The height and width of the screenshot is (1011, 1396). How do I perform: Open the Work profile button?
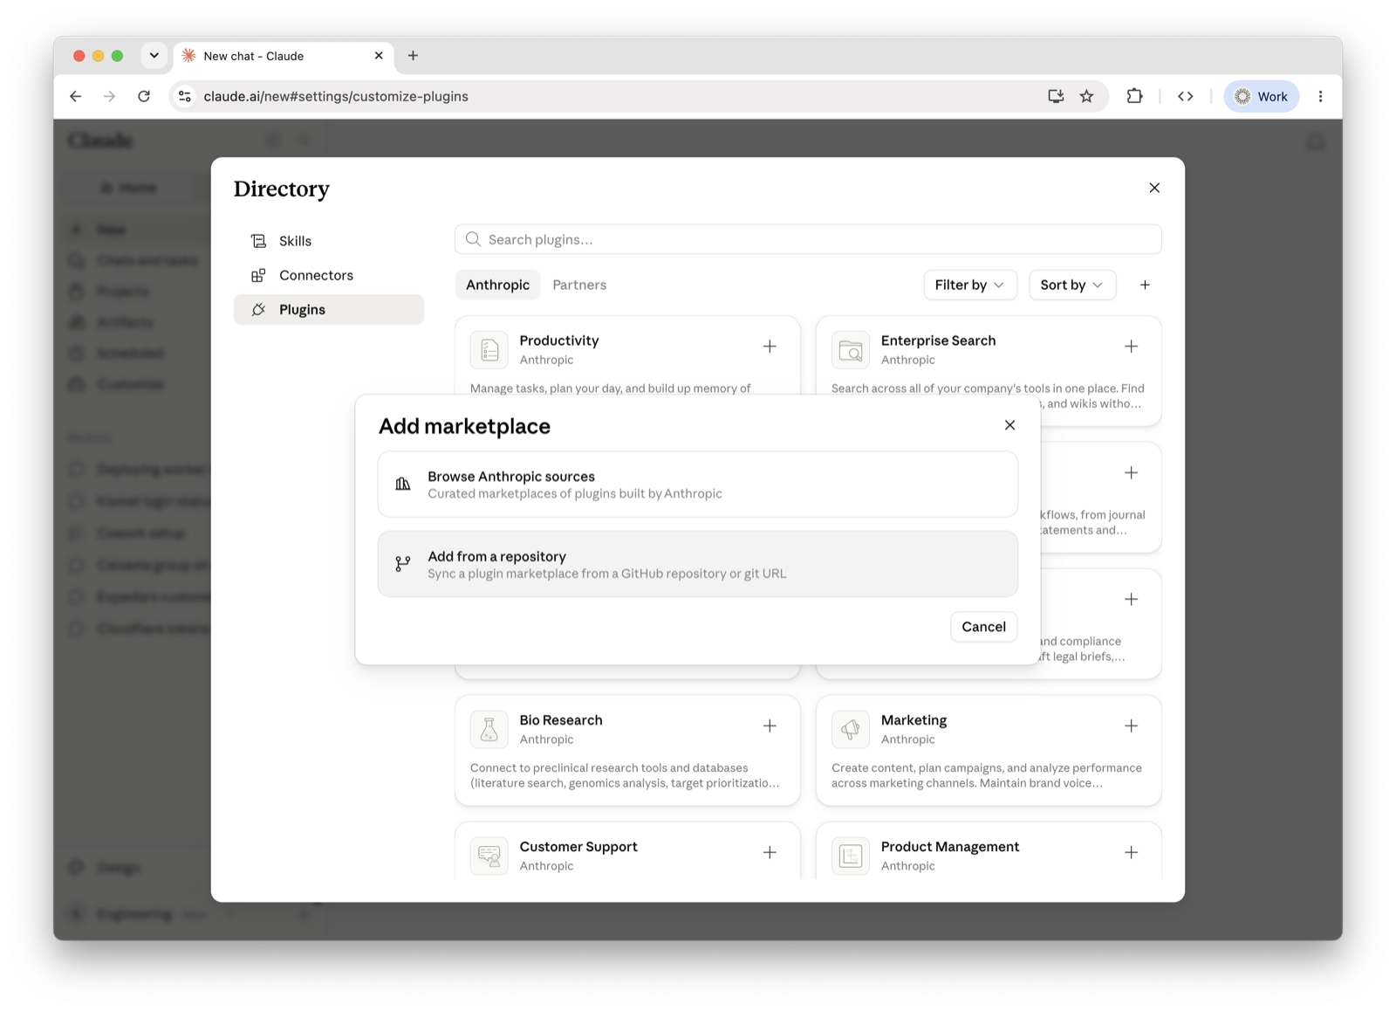pos(1262,96)
